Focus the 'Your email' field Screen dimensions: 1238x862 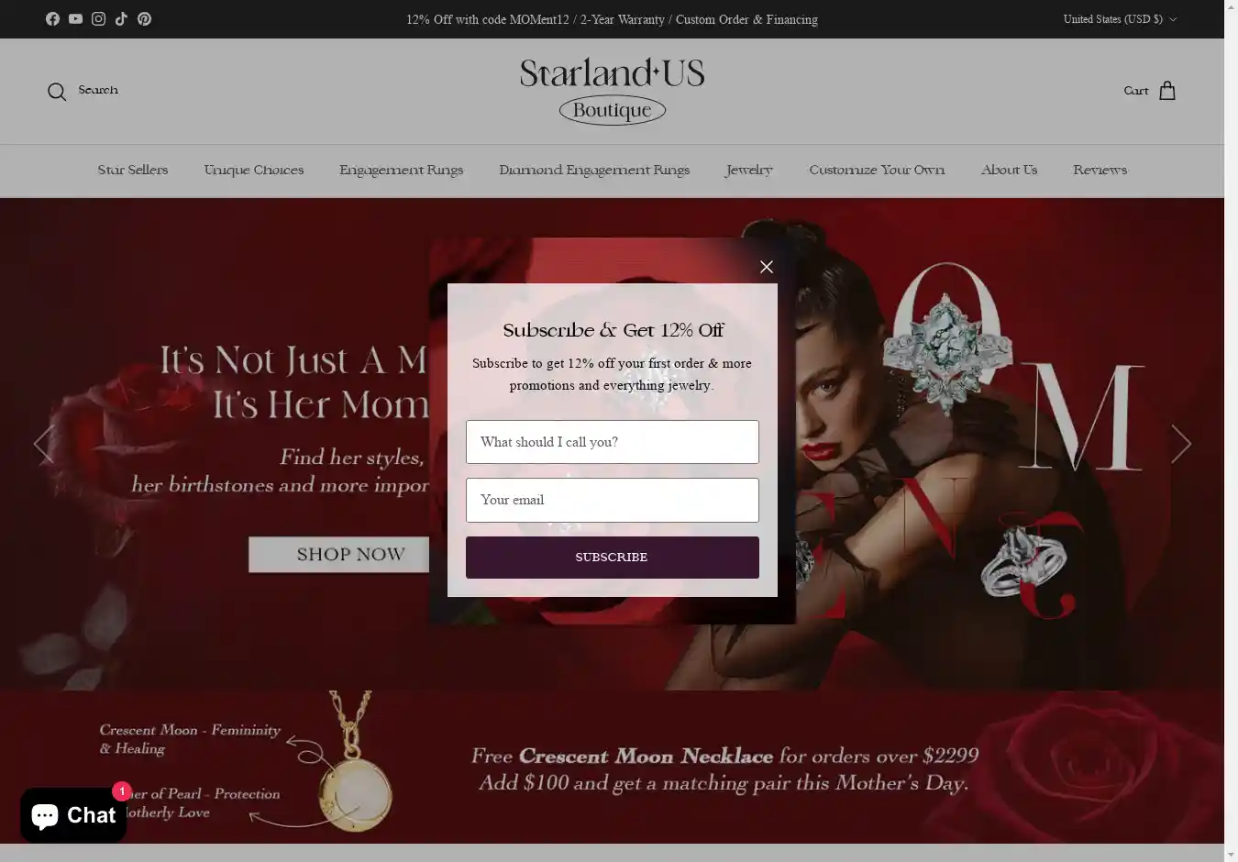pyautogui.click(x=612, y=500)
